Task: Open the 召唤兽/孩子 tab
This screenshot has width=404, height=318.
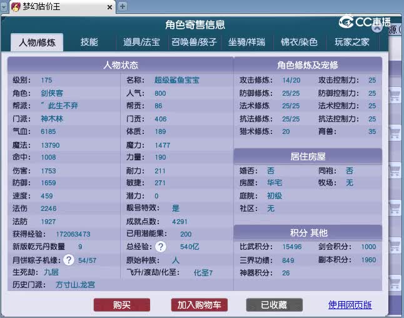Action: click(x=194, y=42)
